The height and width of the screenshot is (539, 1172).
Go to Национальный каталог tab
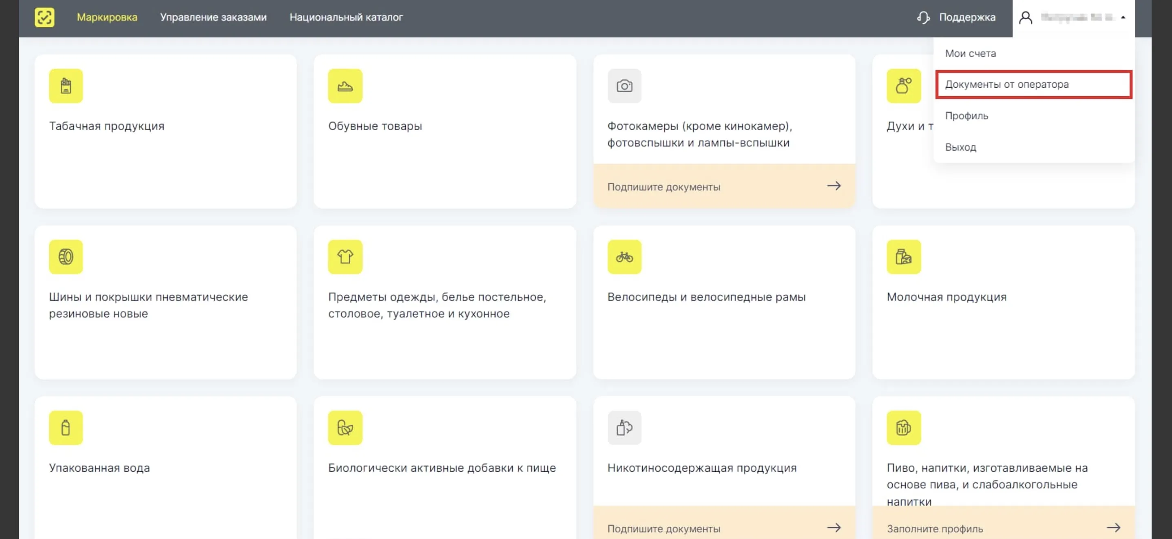point(346,17)
